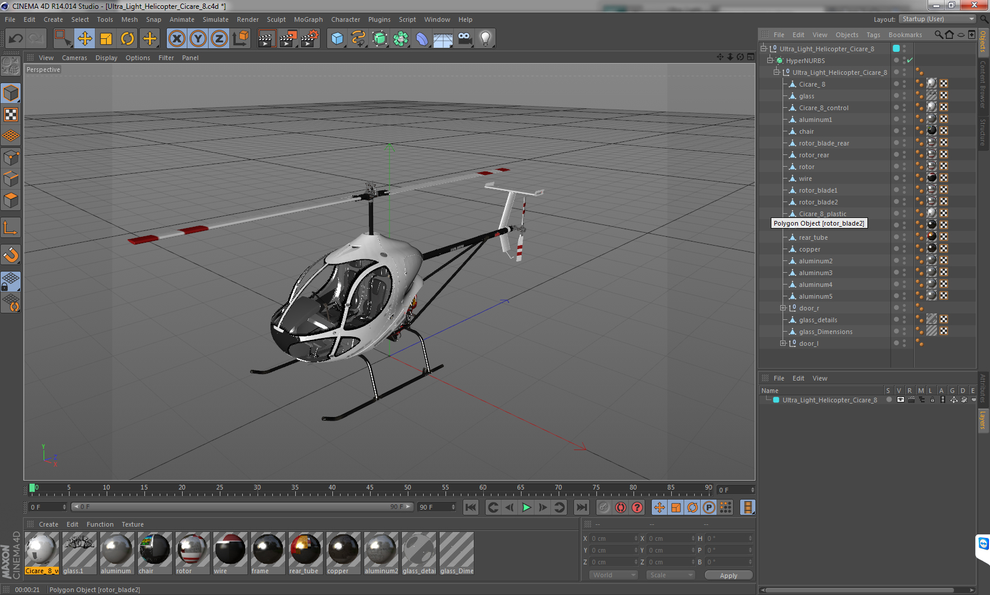Viewport: 990px width, 595px height.
Task: Open the Texture menu in Material Manager
Action: [x=133, y=524]
